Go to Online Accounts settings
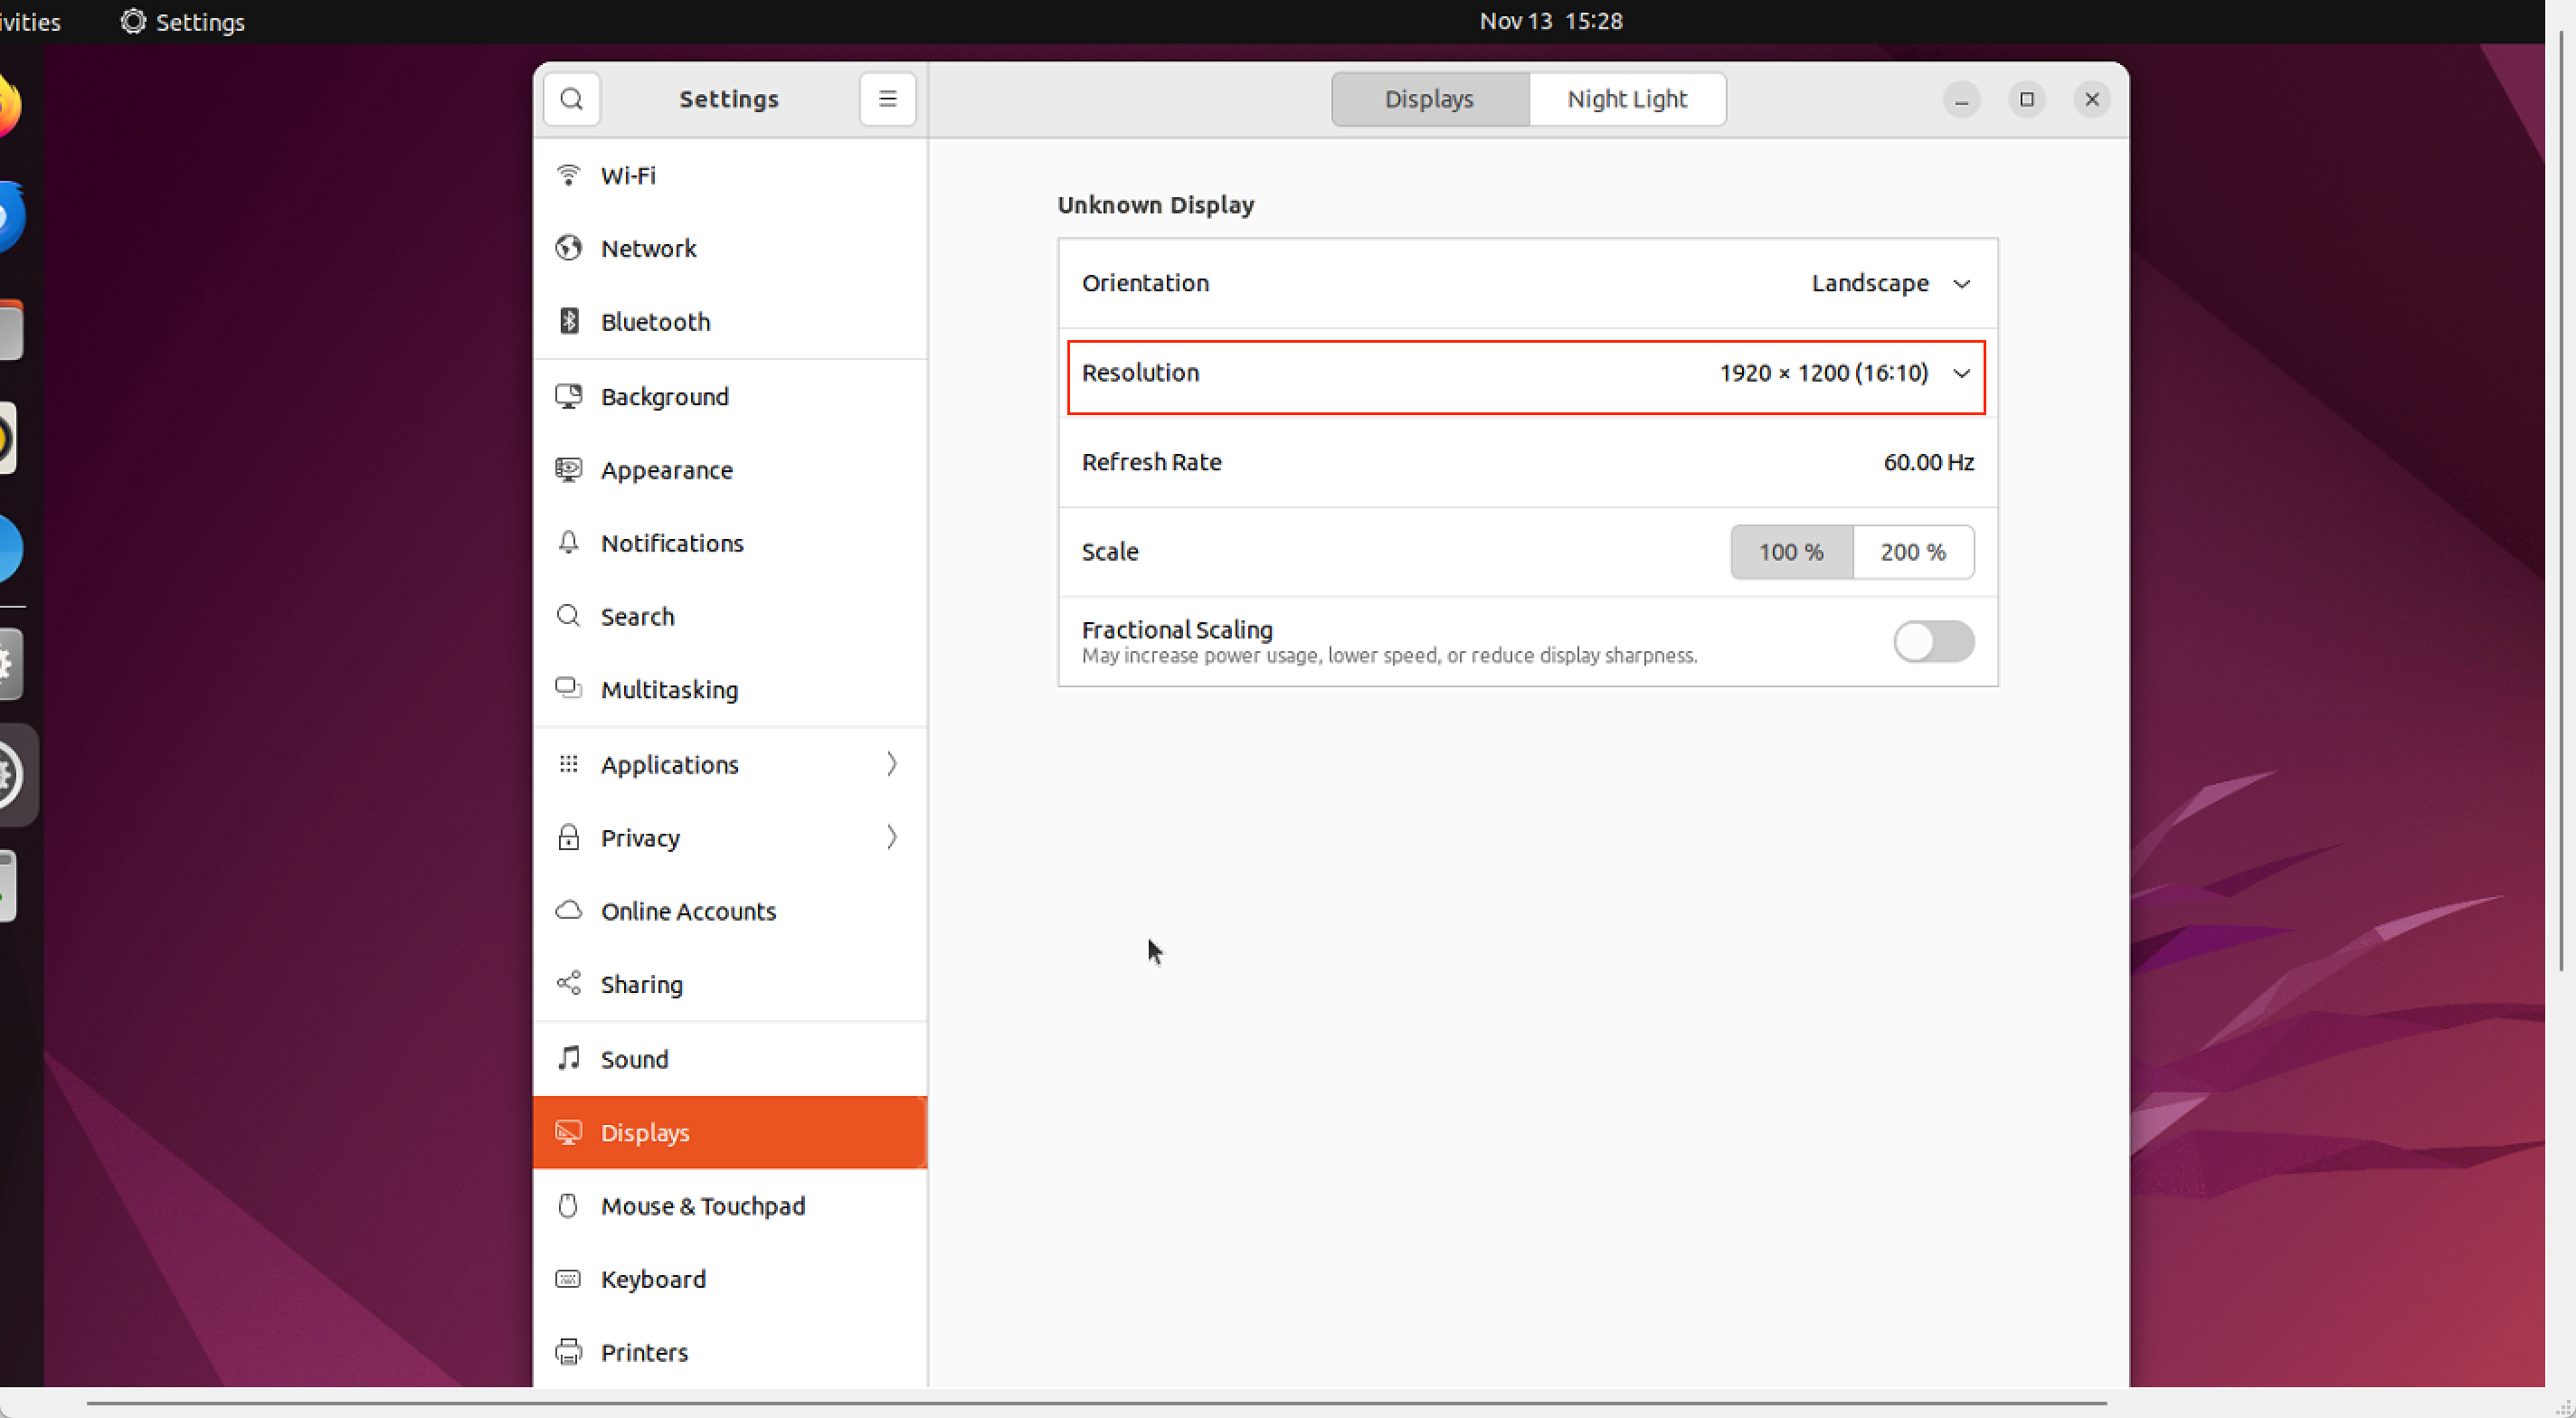This screenshot has height=1418, width=2576. 688,911
